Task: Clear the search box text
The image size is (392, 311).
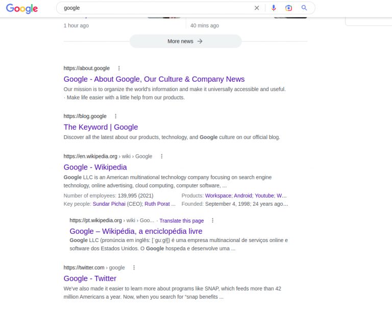Action: pyautogui.click(x=257, y=8)
